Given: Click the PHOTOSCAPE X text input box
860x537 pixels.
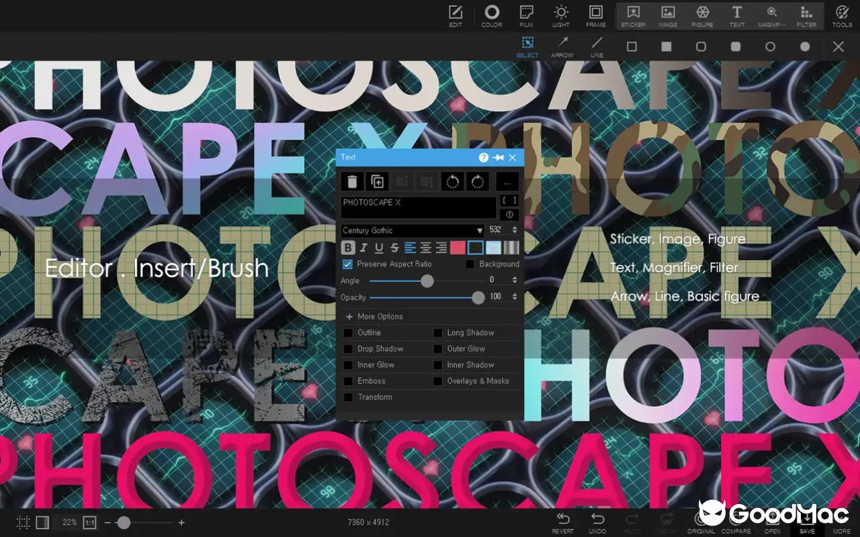Looking at the screenshot, I should (x=418, y=207).
